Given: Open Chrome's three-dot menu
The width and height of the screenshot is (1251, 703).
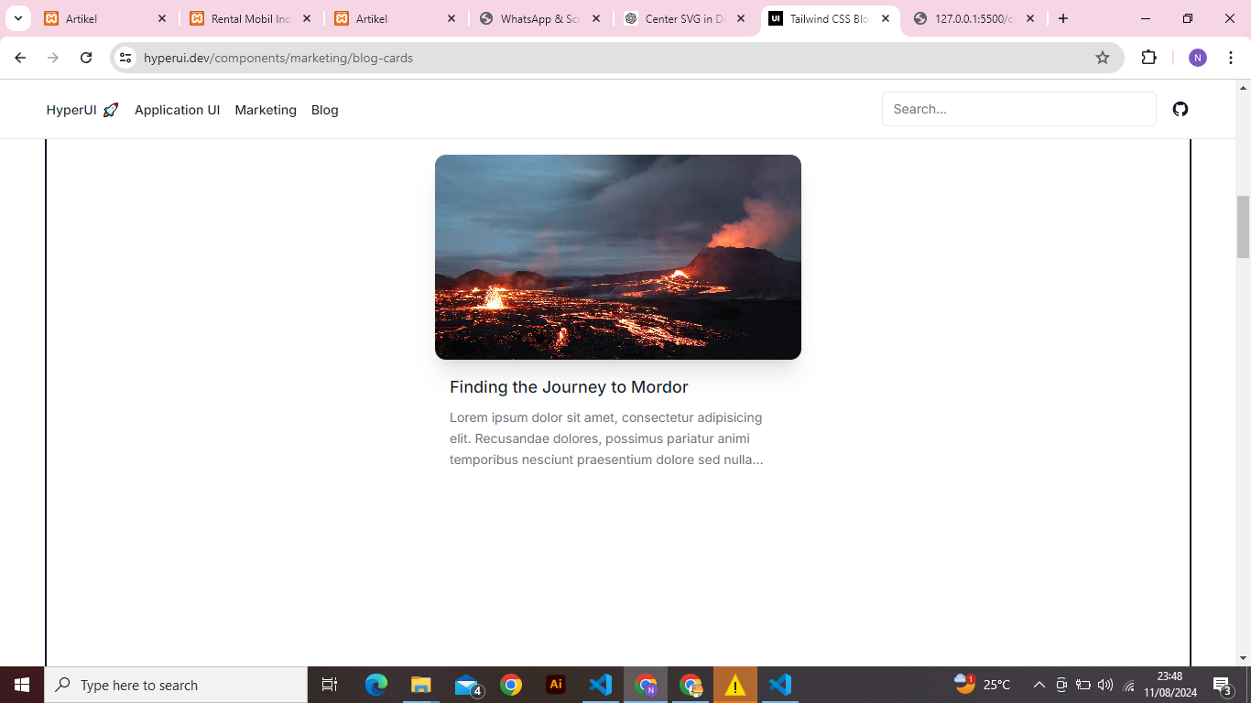Looking at the screenshot, I should coord(1231,58).
